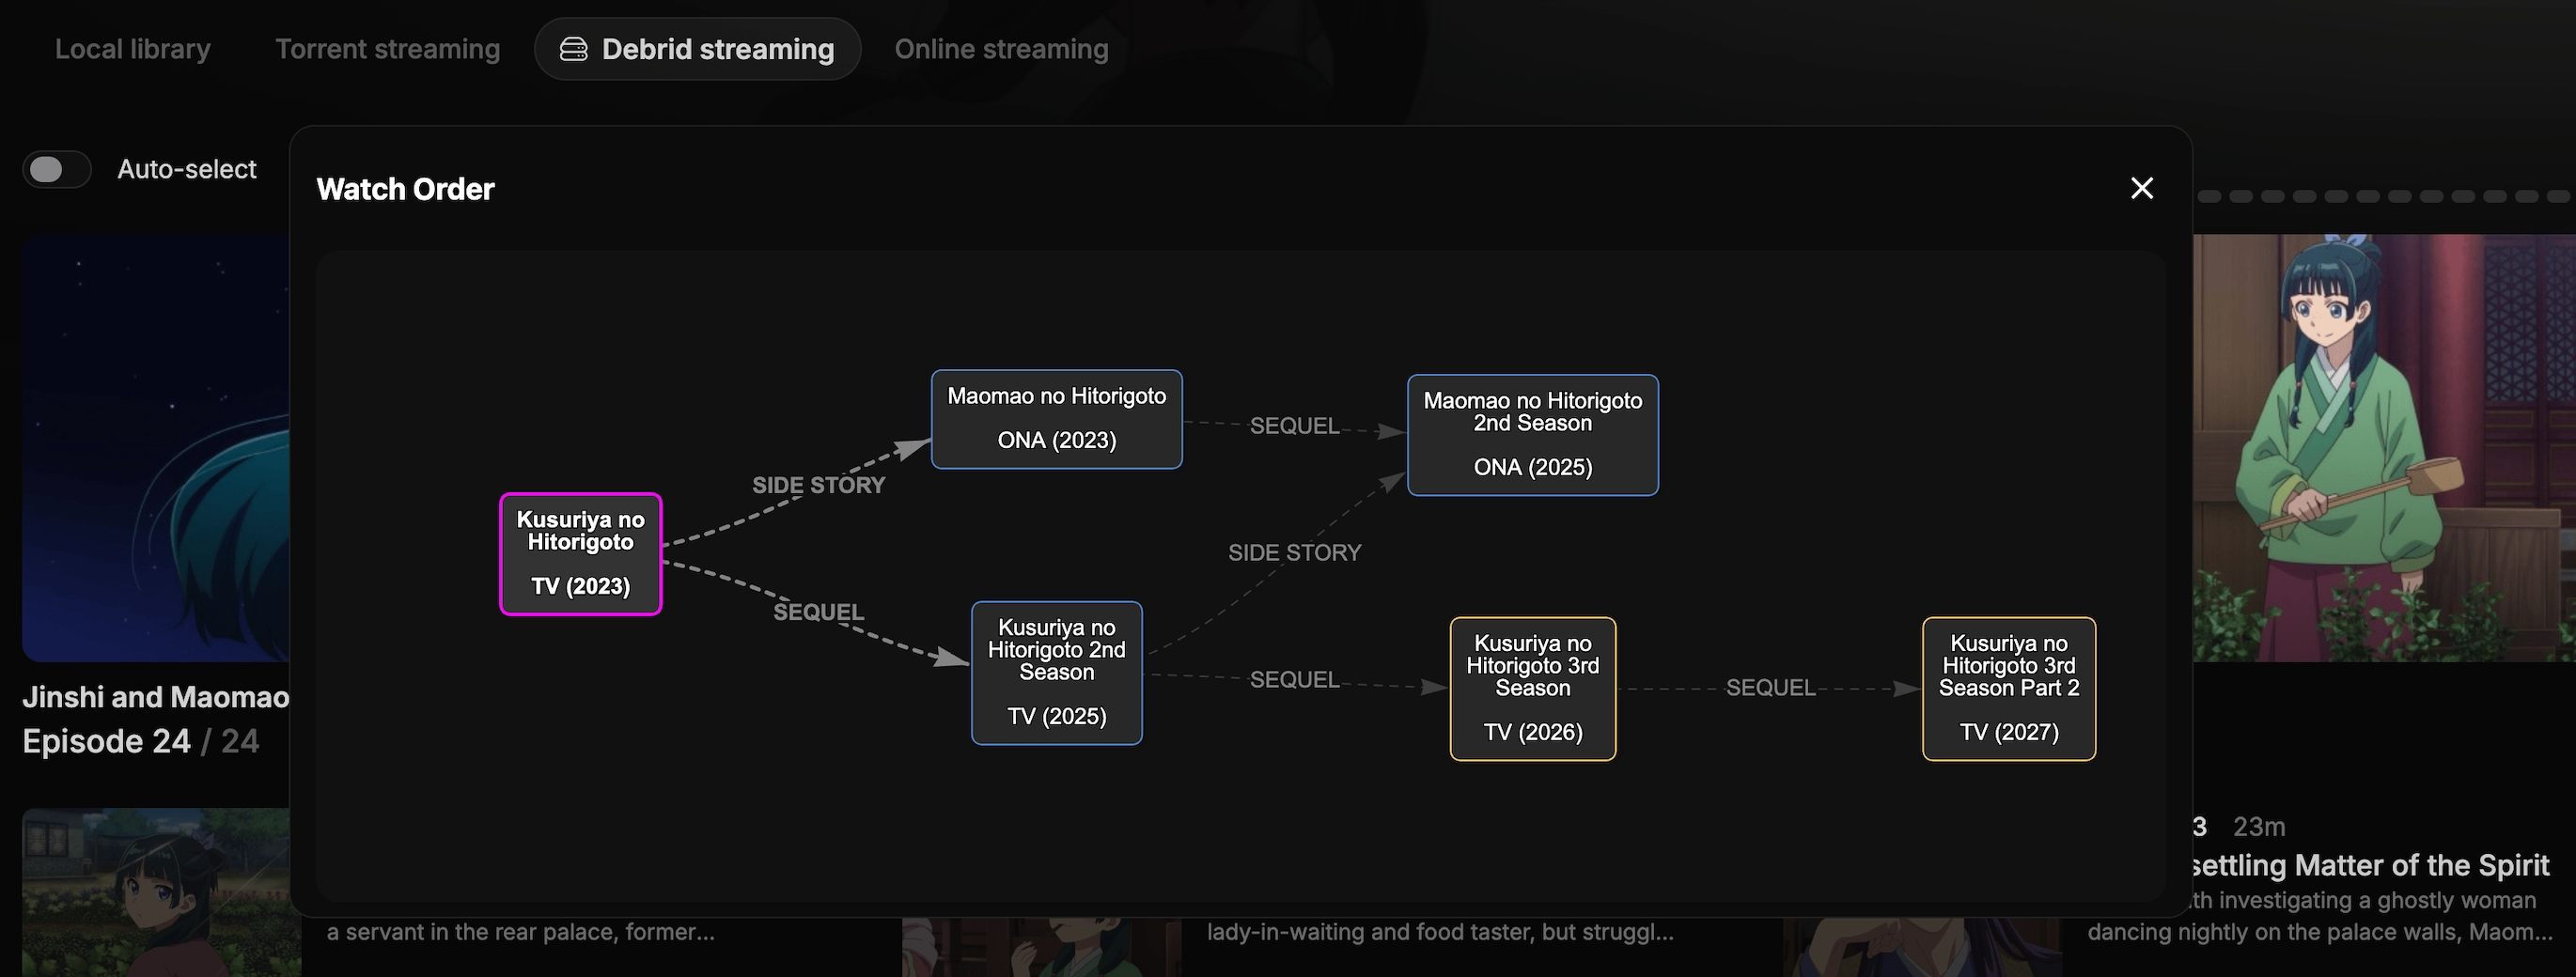Open the bottom-left episode thumbnail
This screenshot has width=2576, height=977.
[156, 892]
